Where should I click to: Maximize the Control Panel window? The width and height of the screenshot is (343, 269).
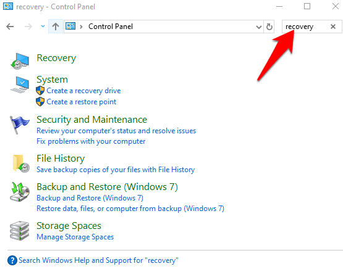pos(307,6)
